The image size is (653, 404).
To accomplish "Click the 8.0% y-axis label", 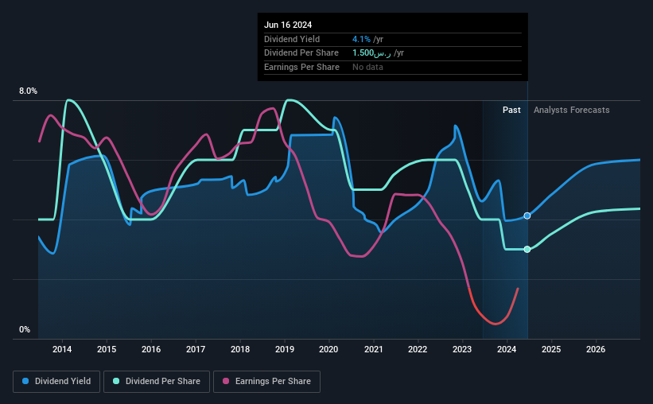I will tap(28, 91).
